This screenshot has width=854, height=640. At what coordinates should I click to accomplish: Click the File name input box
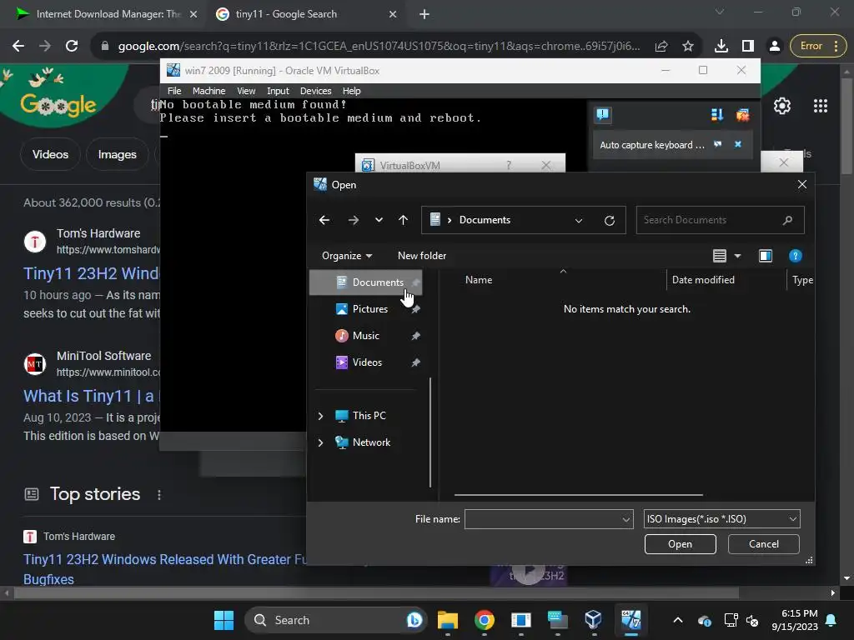[542, 519]
